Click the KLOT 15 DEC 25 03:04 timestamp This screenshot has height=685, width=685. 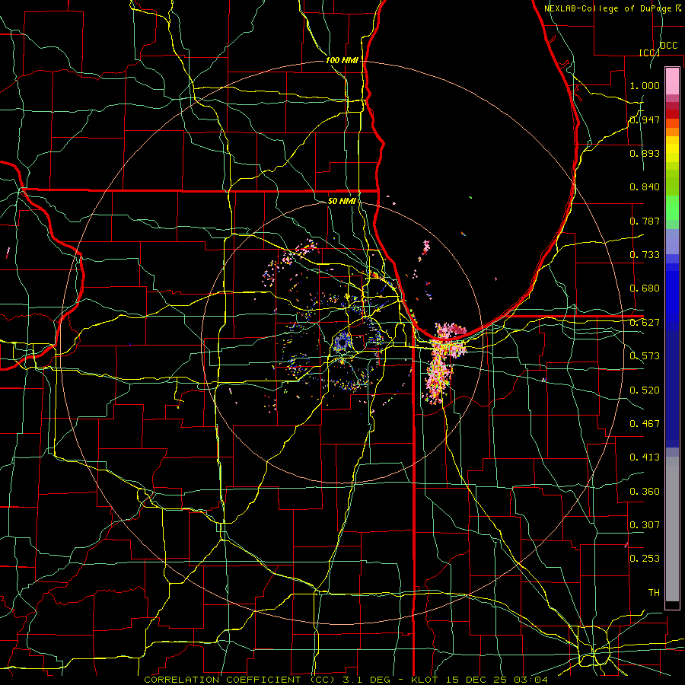tap(479, 680)
